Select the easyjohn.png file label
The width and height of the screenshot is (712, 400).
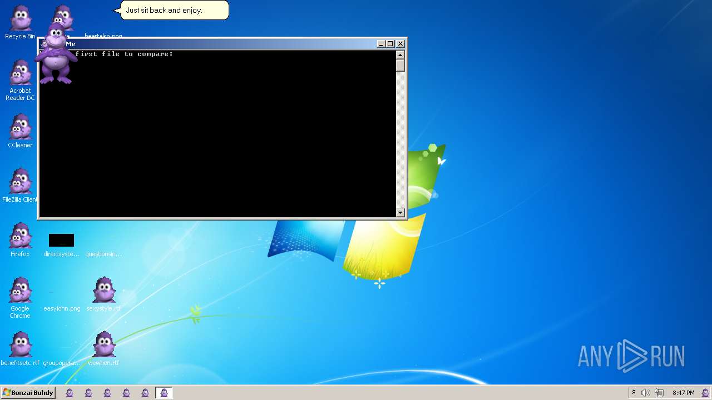point(62,308)
